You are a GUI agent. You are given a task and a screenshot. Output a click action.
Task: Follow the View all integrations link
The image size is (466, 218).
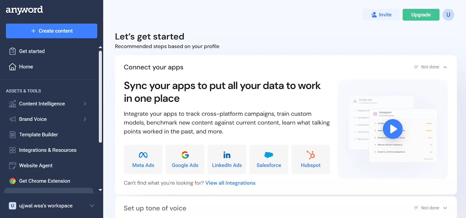point(230,183)
